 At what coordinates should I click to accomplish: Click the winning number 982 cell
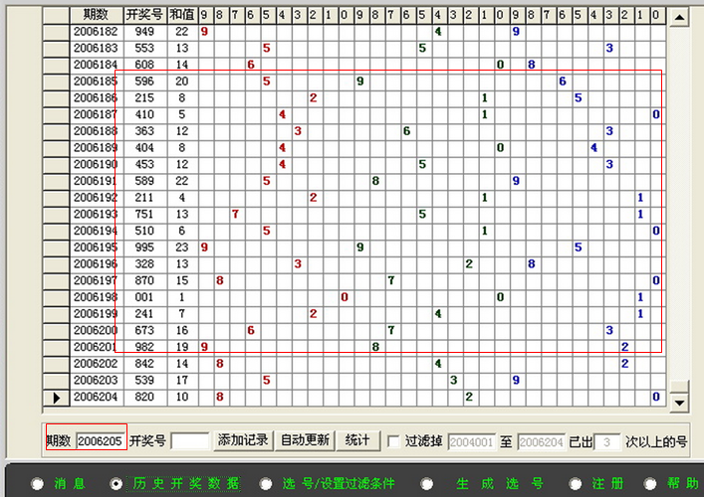coord(145,347)
